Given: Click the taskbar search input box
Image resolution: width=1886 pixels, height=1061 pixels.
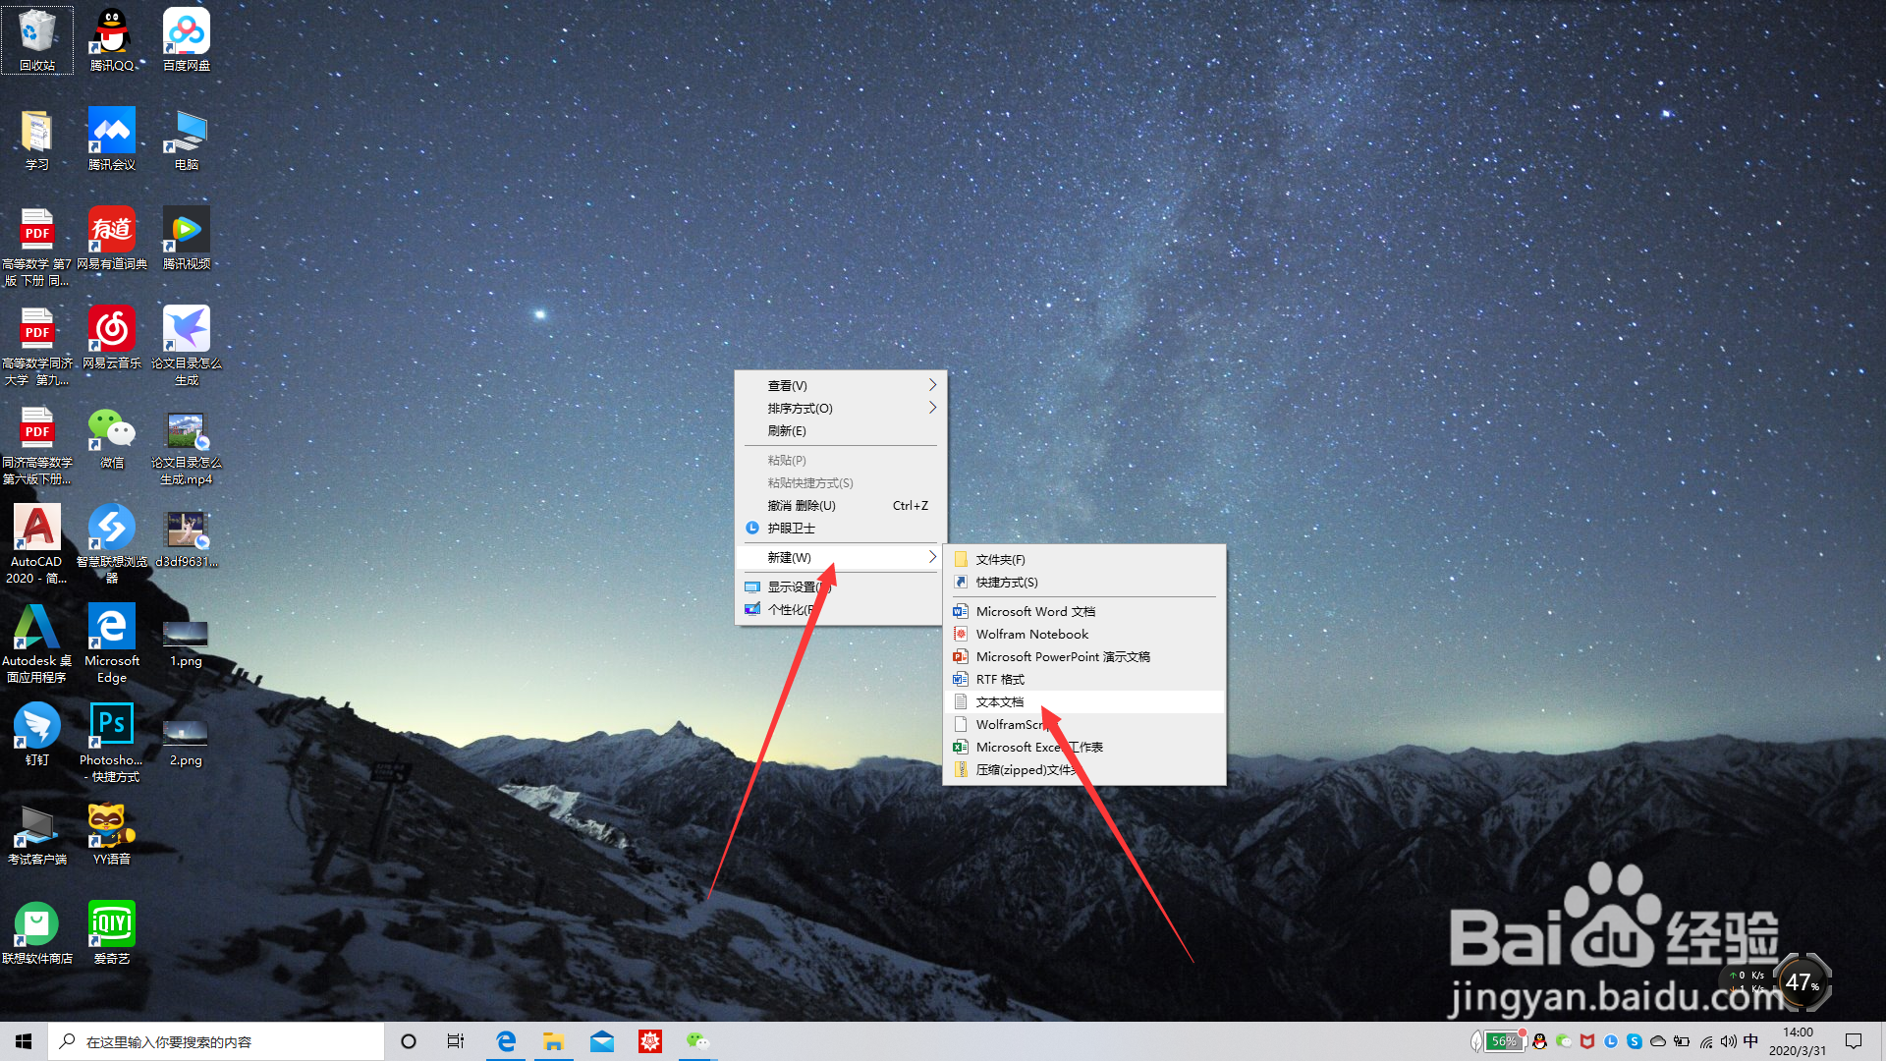Looking at the screenshot, I should coord(216,1041).
